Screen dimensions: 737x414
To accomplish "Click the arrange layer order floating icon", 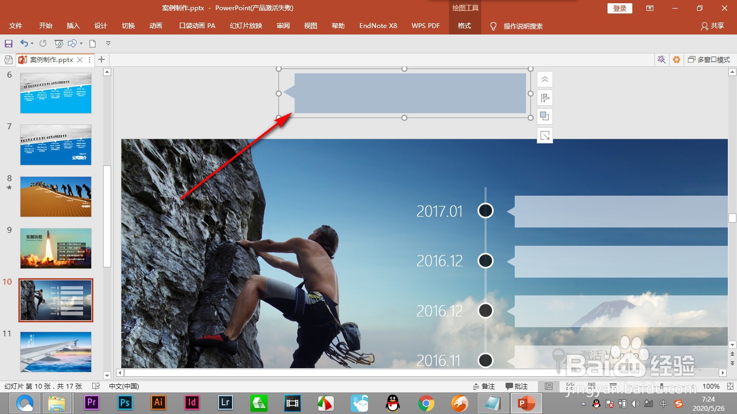I will point(545,116).
